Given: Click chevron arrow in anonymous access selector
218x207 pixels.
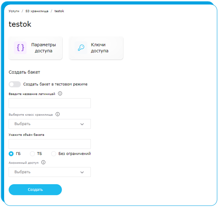Looking at the screenshot, I should 82,172.
